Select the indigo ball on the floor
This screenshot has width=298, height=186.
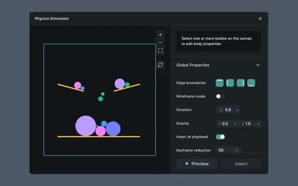(113, 128)
